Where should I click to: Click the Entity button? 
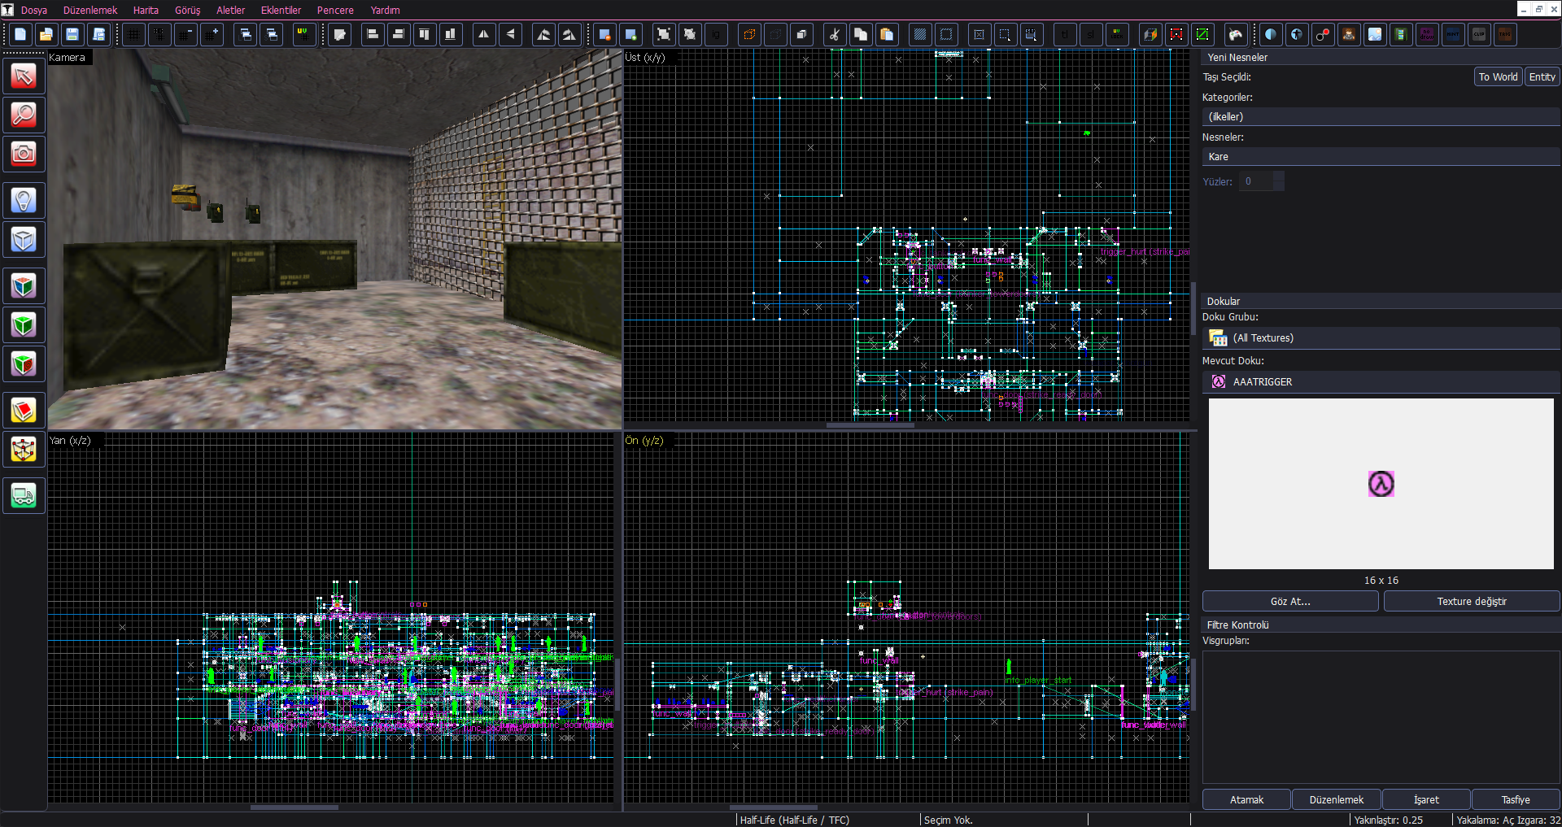1542,76
